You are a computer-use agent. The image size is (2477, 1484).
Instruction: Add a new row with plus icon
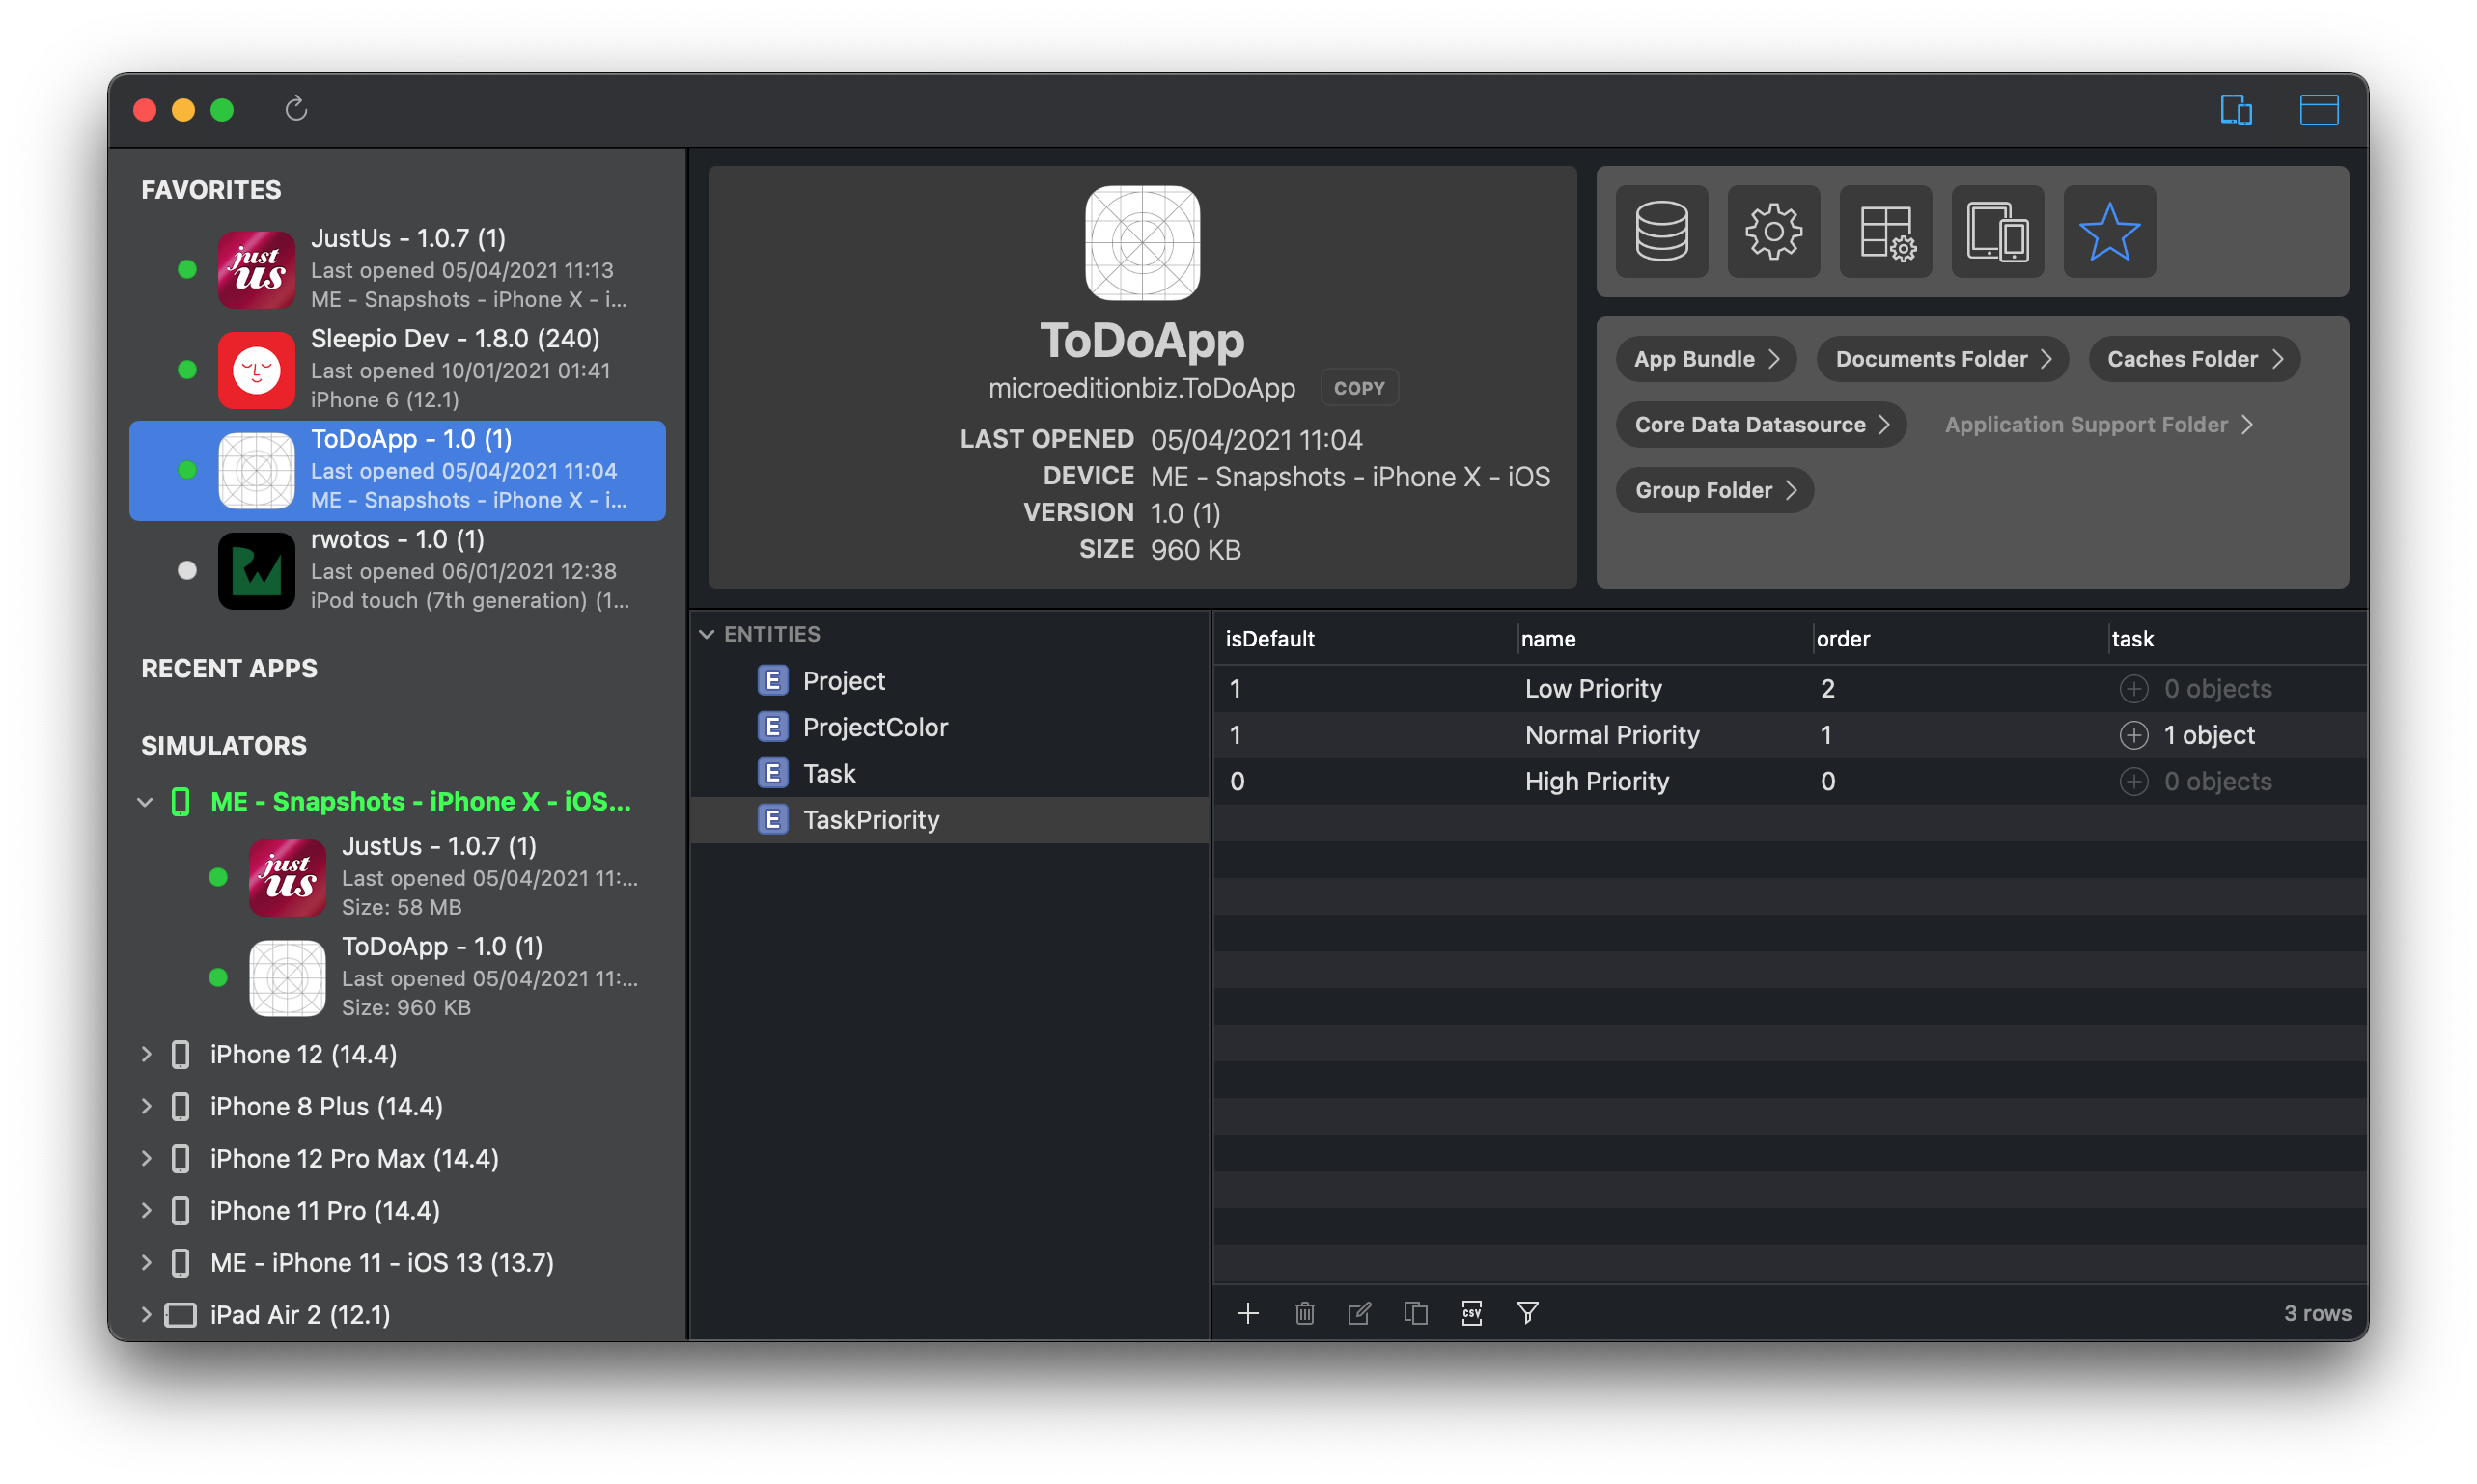(1247, 1313)
